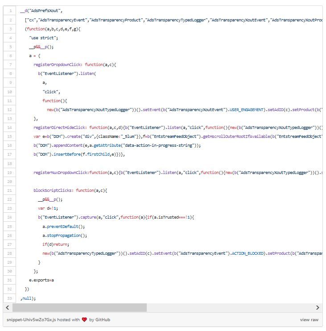The width and height of the screenshot is (326, 331).
Task: Click '__d("AdsPrefsXout",' on line 1
Action: point(41,11)
